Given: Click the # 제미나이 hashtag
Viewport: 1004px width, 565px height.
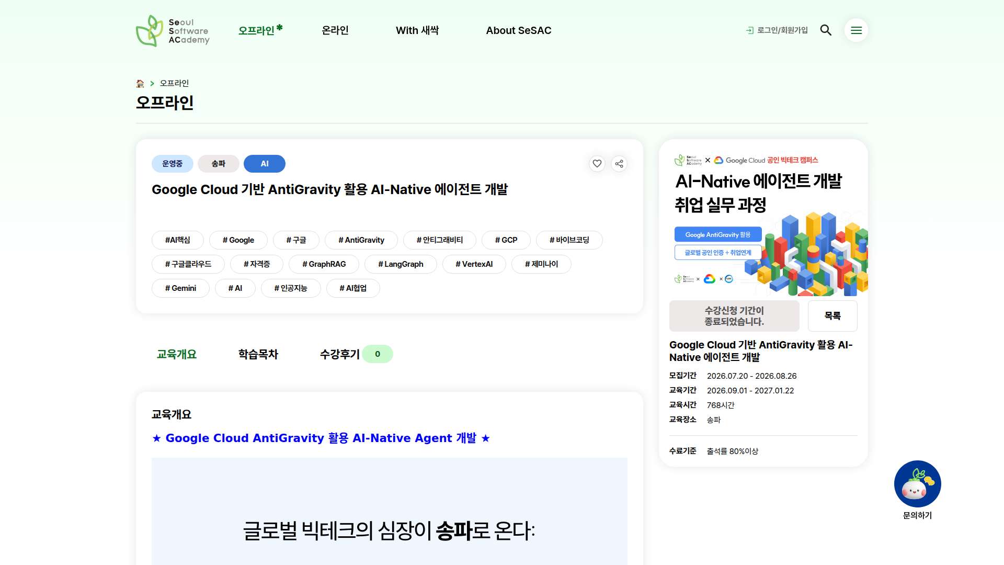Looking at the screenshot, I should coord(542,264).
